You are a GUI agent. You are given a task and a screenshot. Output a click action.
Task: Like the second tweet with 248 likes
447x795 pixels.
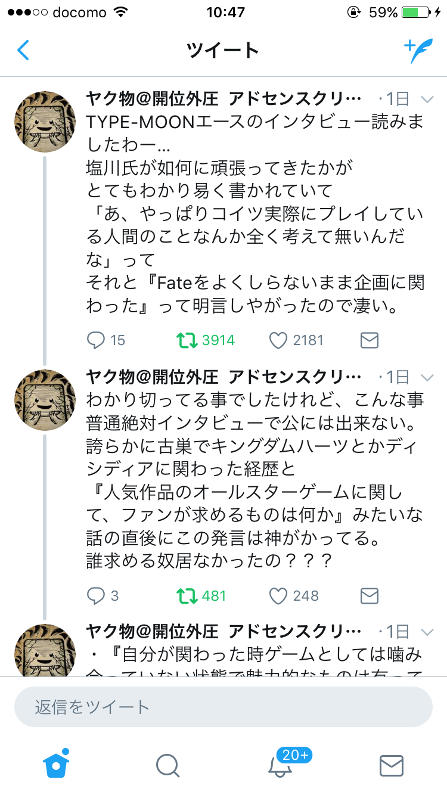pos(278,595)
